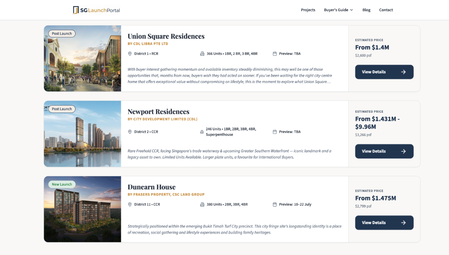This screenshot has height=255, width=449.
Task: Click the Preview: 10–22 July text
Action: point(295,205)
